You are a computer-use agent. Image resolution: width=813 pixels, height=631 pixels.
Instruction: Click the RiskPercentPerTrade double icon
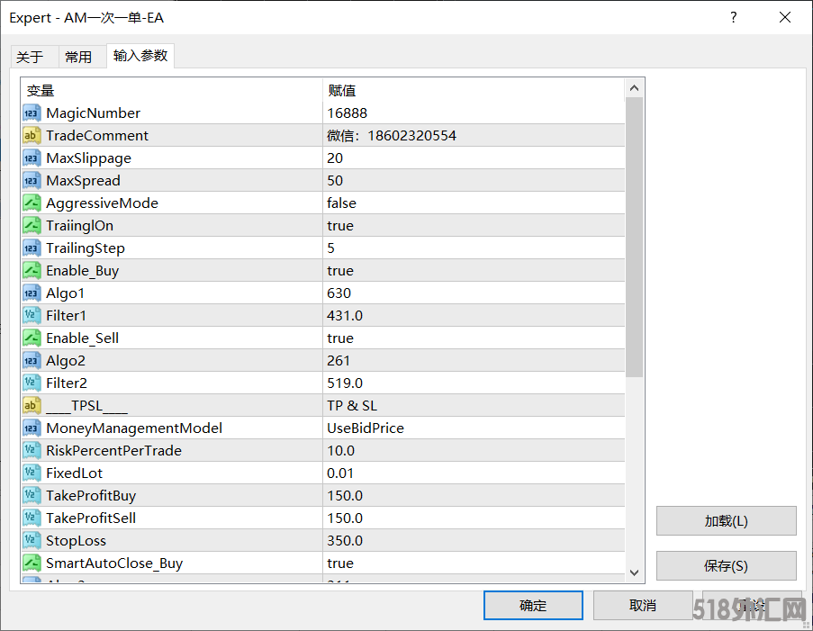(32, 451)
